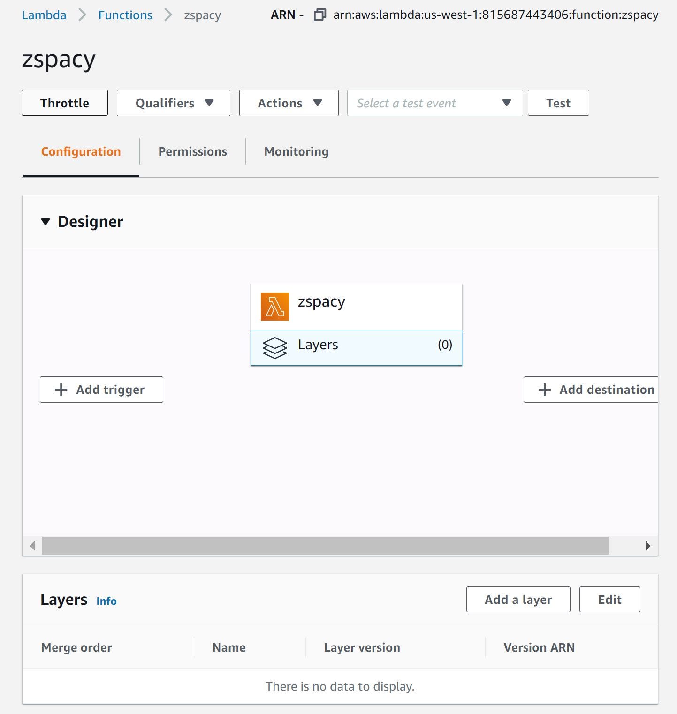The width and height of the screenshot is (677, 714).
Task: Click the Add a layer button
Action: [518, 600]
